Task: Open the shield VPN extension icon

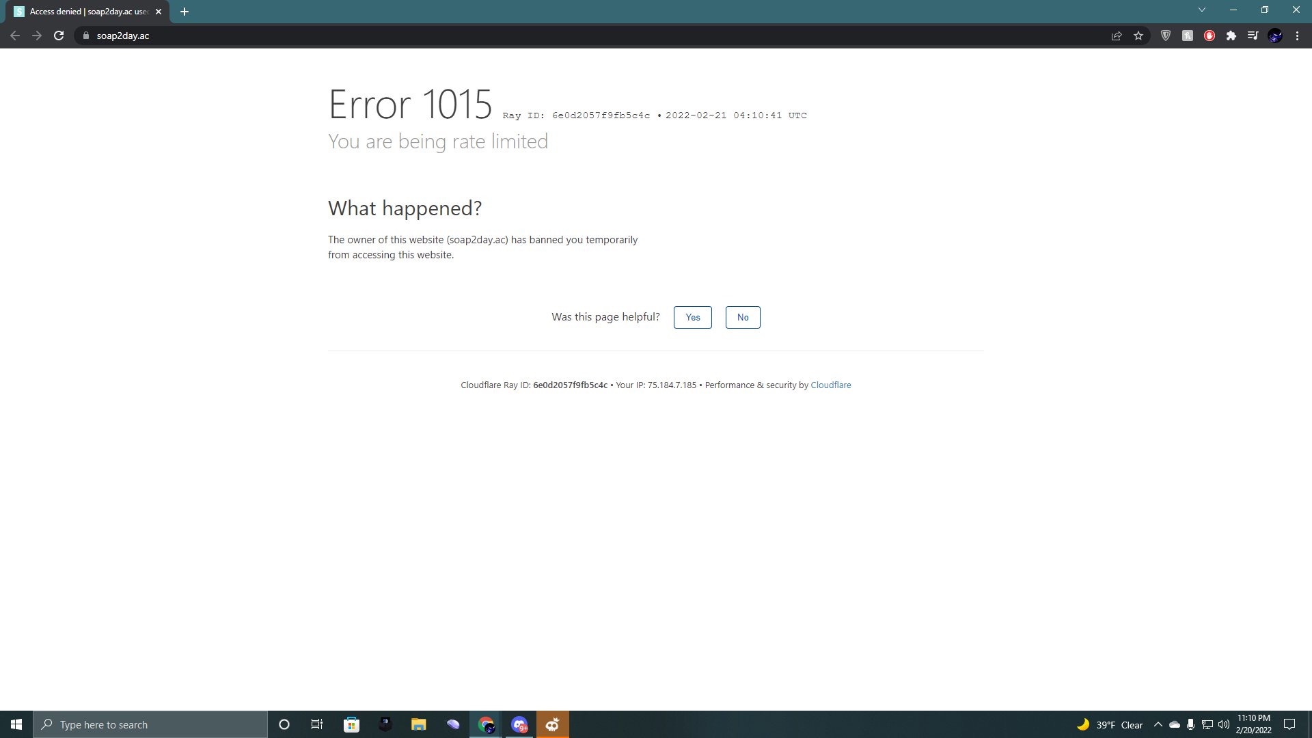Action: [1166, 36]
